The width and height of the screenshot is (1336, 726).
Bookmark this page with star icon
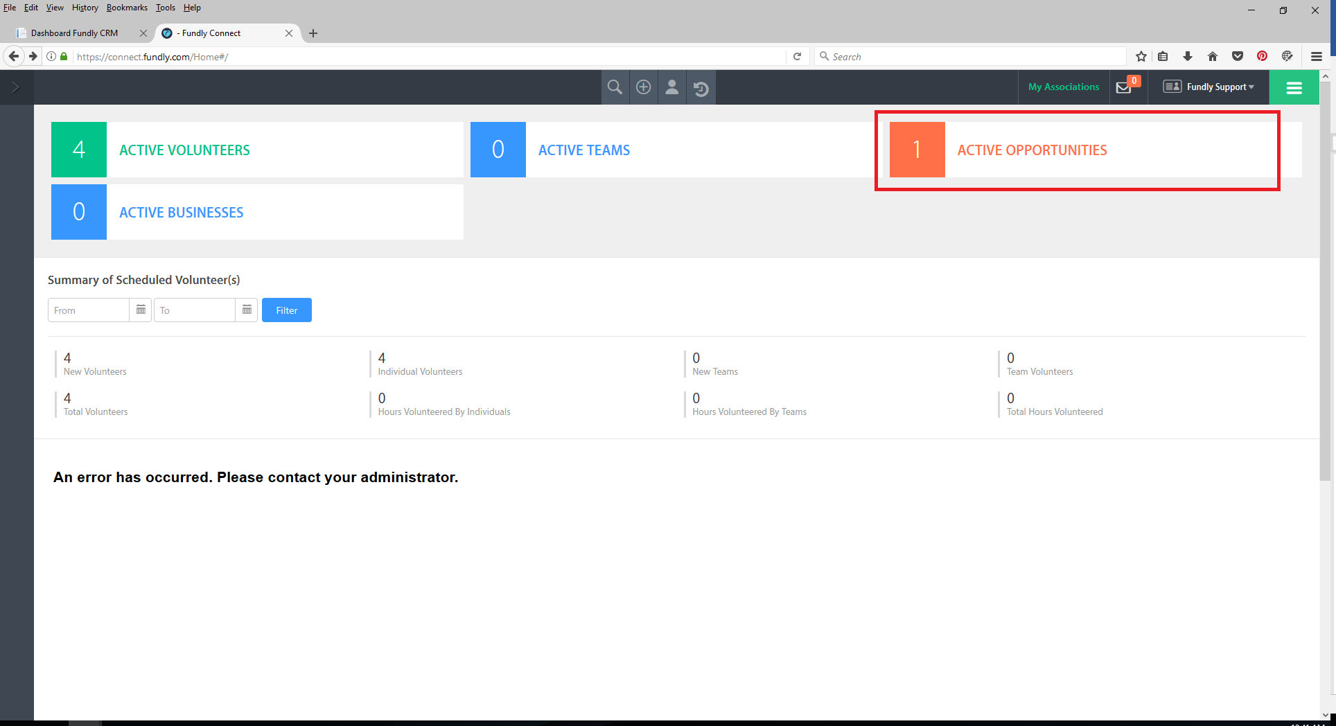(x=1141, y=57)
